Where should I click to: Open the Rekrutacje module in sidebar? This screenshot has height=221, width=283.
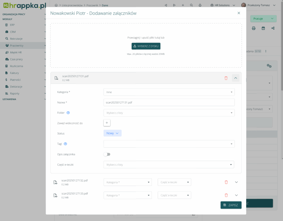[x=16, y=39]
